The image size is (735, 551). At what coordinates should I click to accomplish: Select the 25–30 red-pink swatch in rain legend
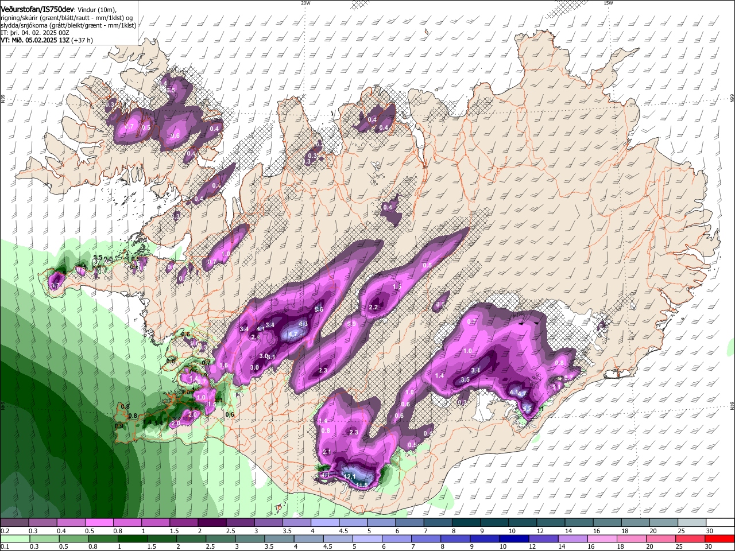coord(691,538)
